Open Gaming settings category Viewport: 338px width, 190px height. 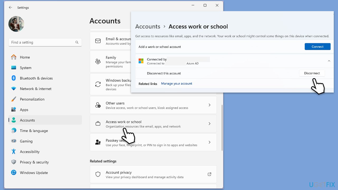tap(45, 141)
